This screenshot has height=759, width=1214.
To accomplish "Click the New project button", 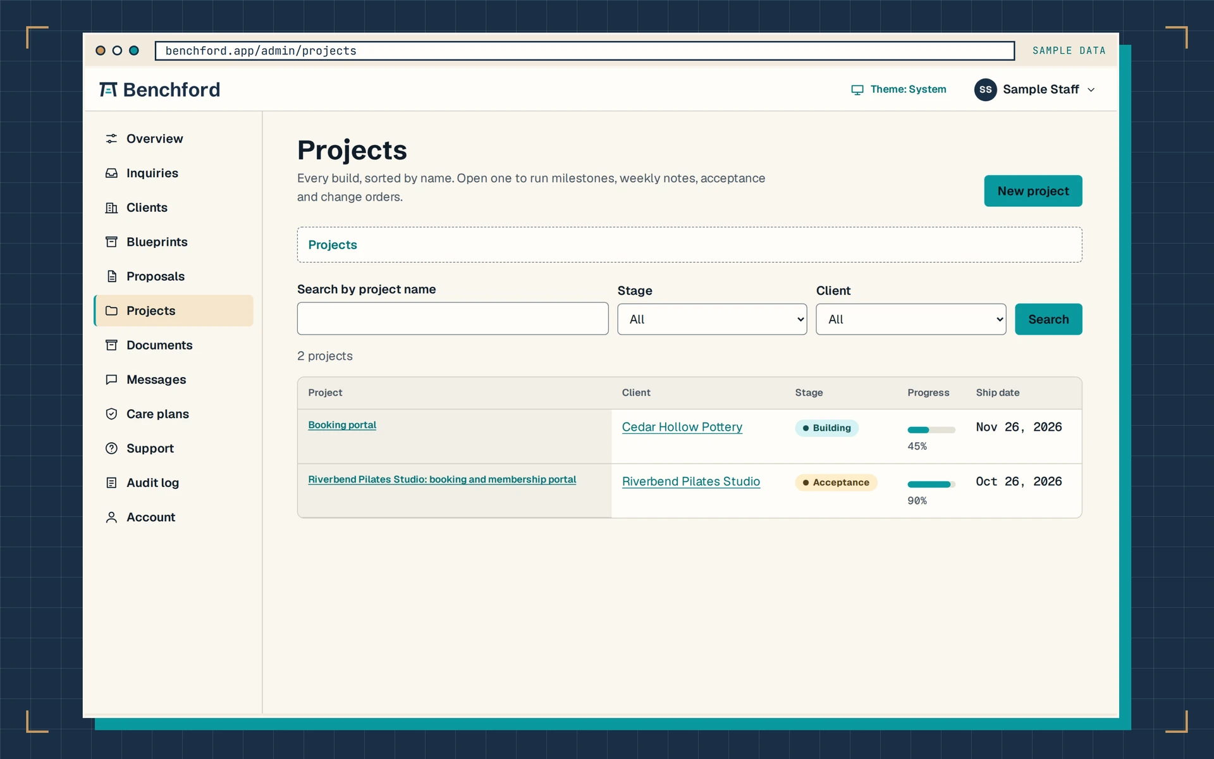I will [1033, 191].
